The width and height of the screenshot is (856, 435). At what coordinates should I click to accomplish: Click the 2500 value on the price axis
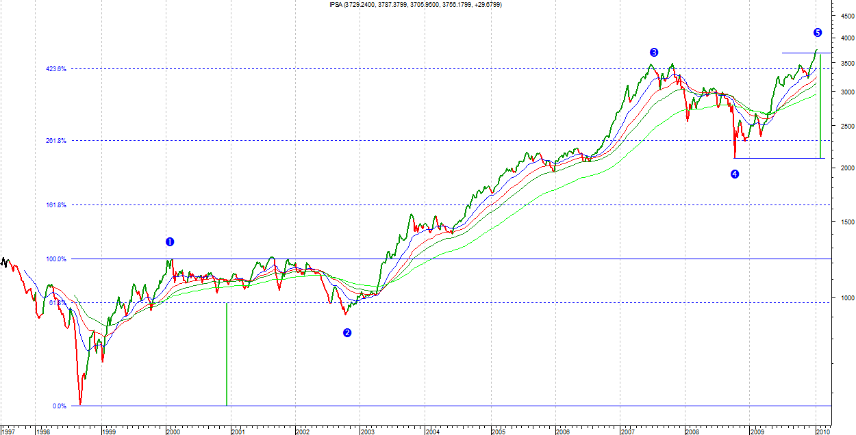[x=847, y=127]
